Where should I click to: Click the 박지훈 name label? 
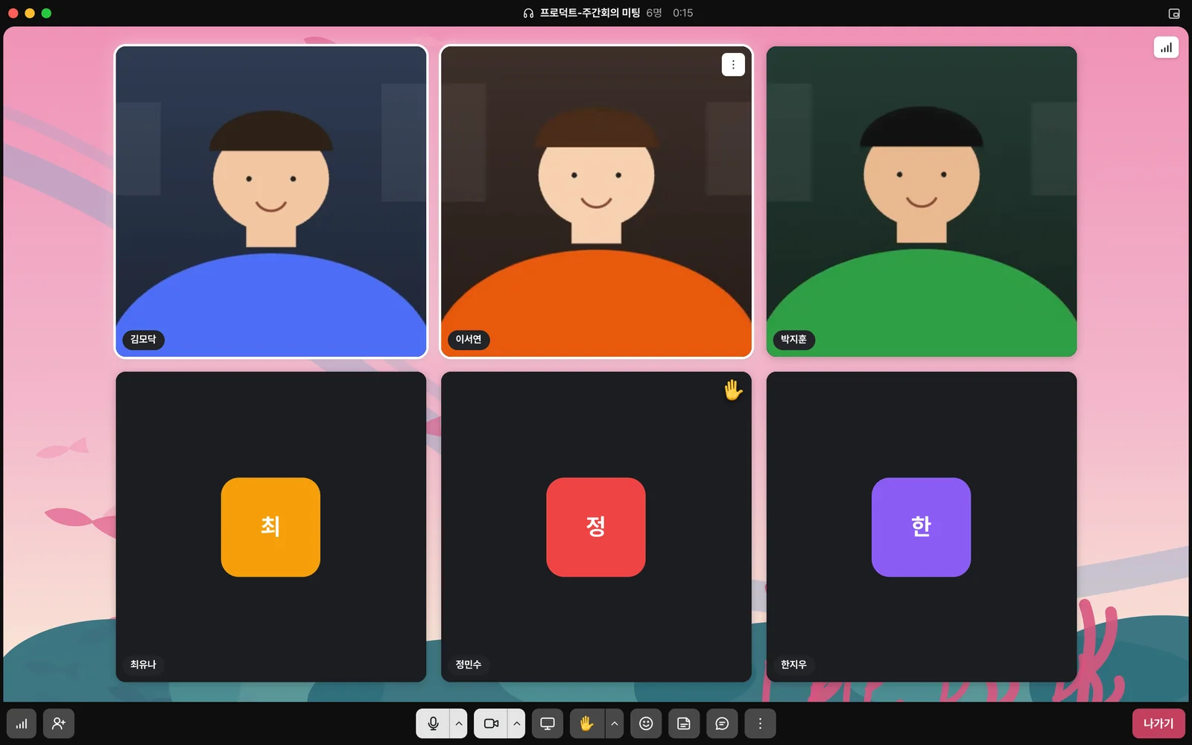[x=793, y=340]
